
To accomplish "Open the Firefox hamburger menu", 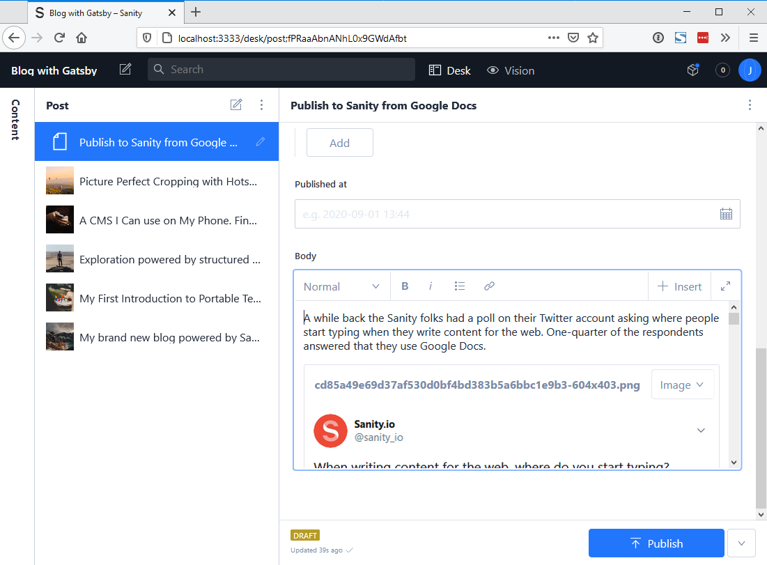I will [753, 38].
